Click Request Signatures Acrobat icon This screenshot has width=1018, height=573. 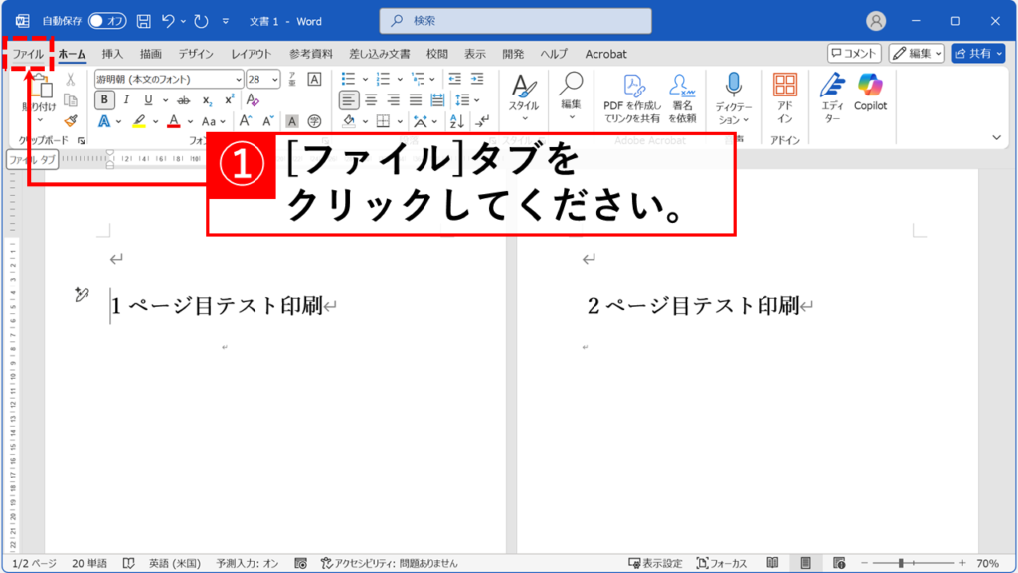682,97
